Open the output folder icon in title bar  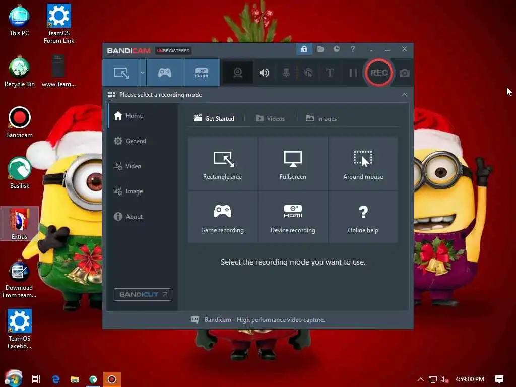(x=320, y=49)
